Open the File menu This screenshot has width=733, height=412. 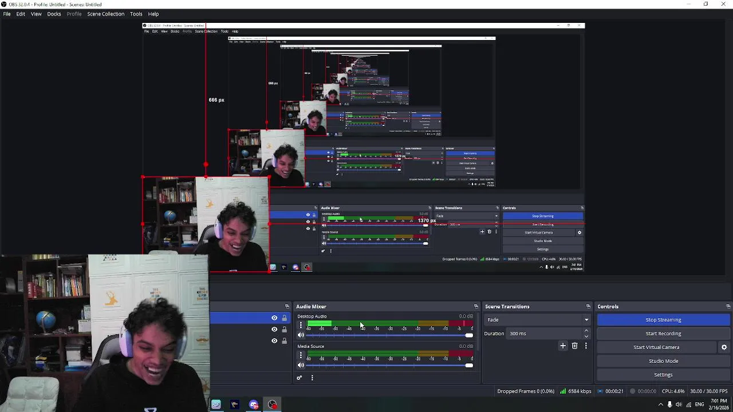pyautogui.click(x=7, y=14)
